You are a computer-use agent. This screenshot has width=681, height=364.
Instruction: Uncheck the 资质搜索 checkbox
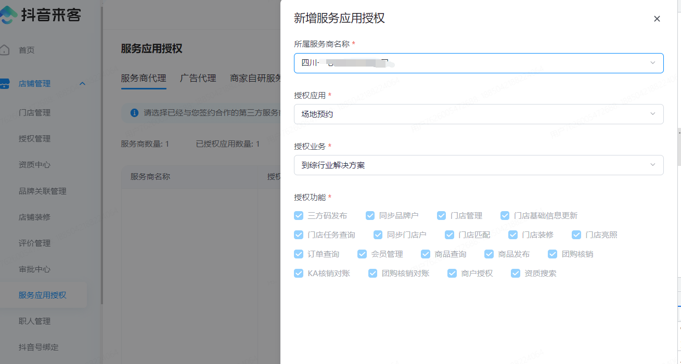coord(516,273)
